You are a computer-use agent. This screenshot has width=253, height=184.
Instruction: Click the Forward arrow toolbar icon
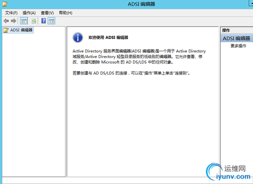click(14, 21)
